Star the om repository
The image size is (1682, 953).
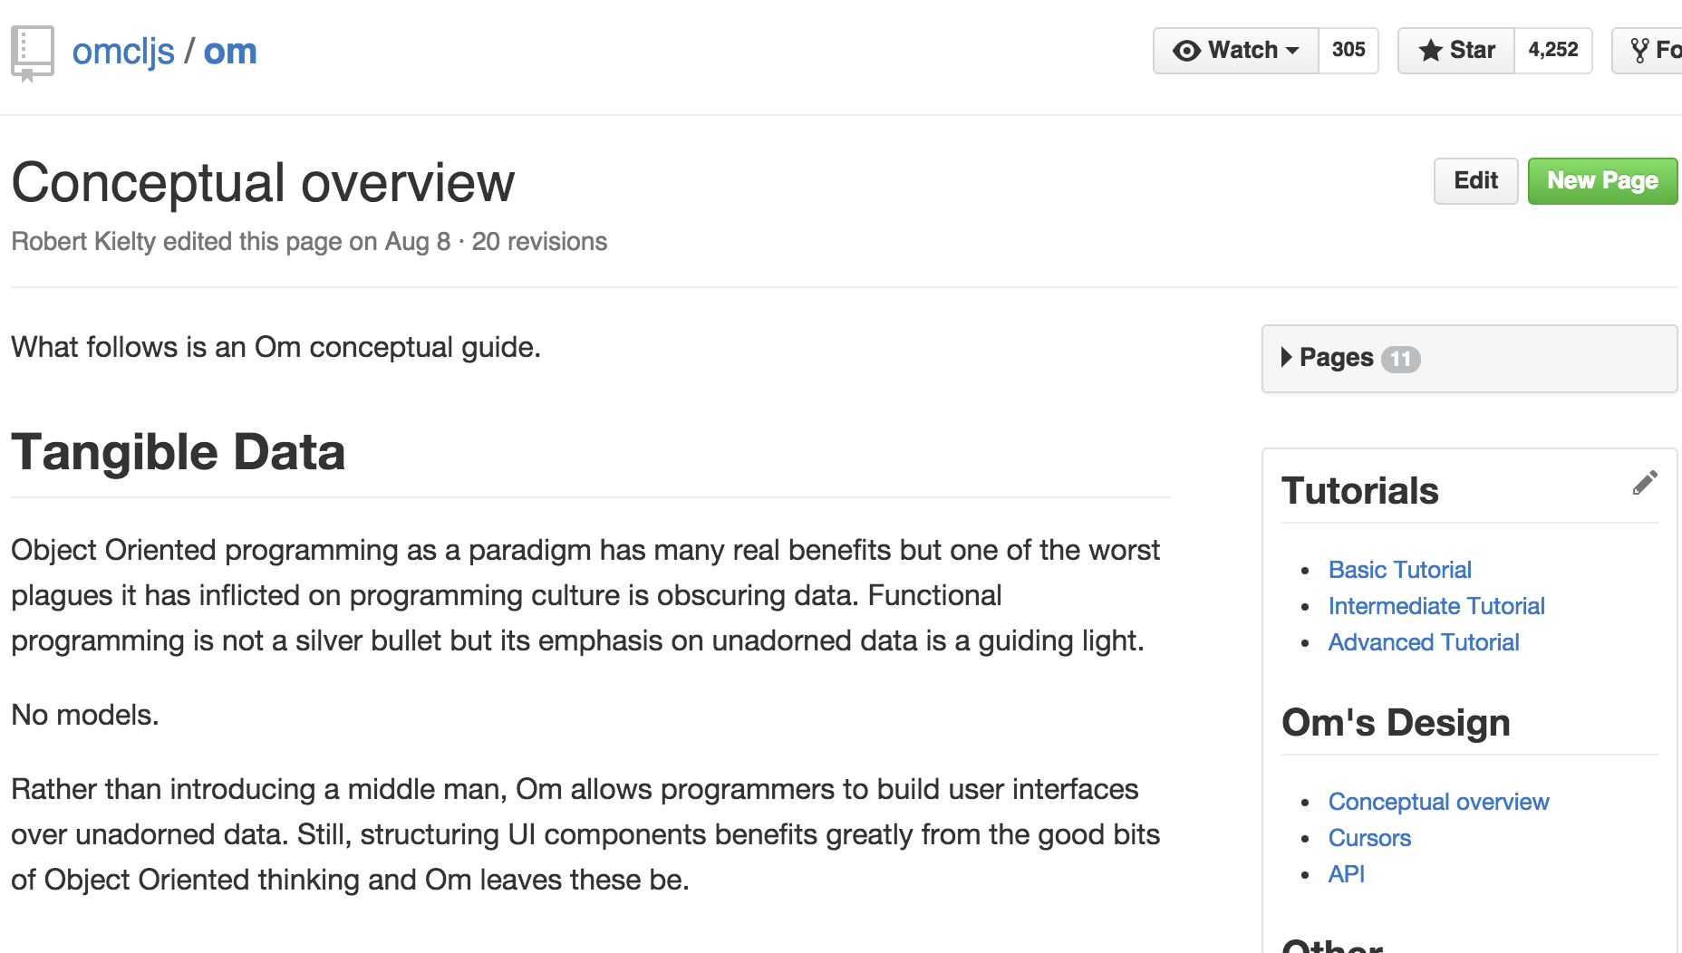click(x=1455, y=51)
